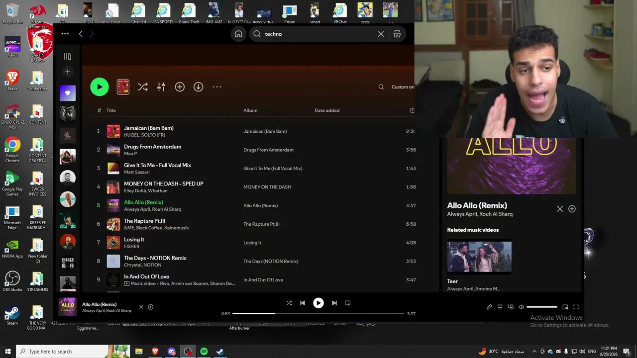This screenshot has width=637, height=358.
Task: Open the Spotify three-dot app menu
Action: [65, 34]
